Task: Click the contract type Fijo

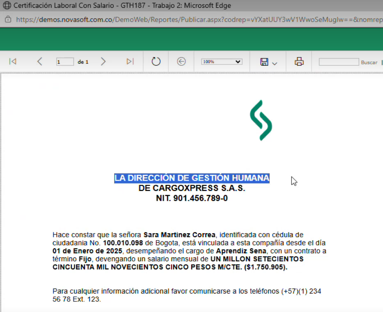Action: (85, 259)
